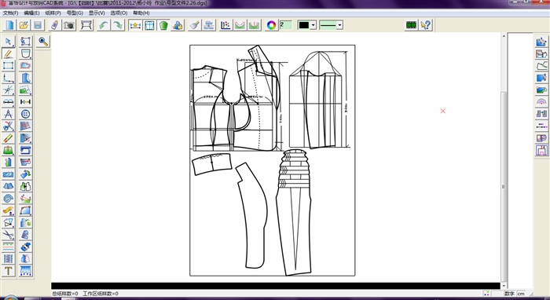The width and height of the screenshot is (550, 300).
Task: Click the curve graph icon in right toolbar
Action: [x=541, y=65]
